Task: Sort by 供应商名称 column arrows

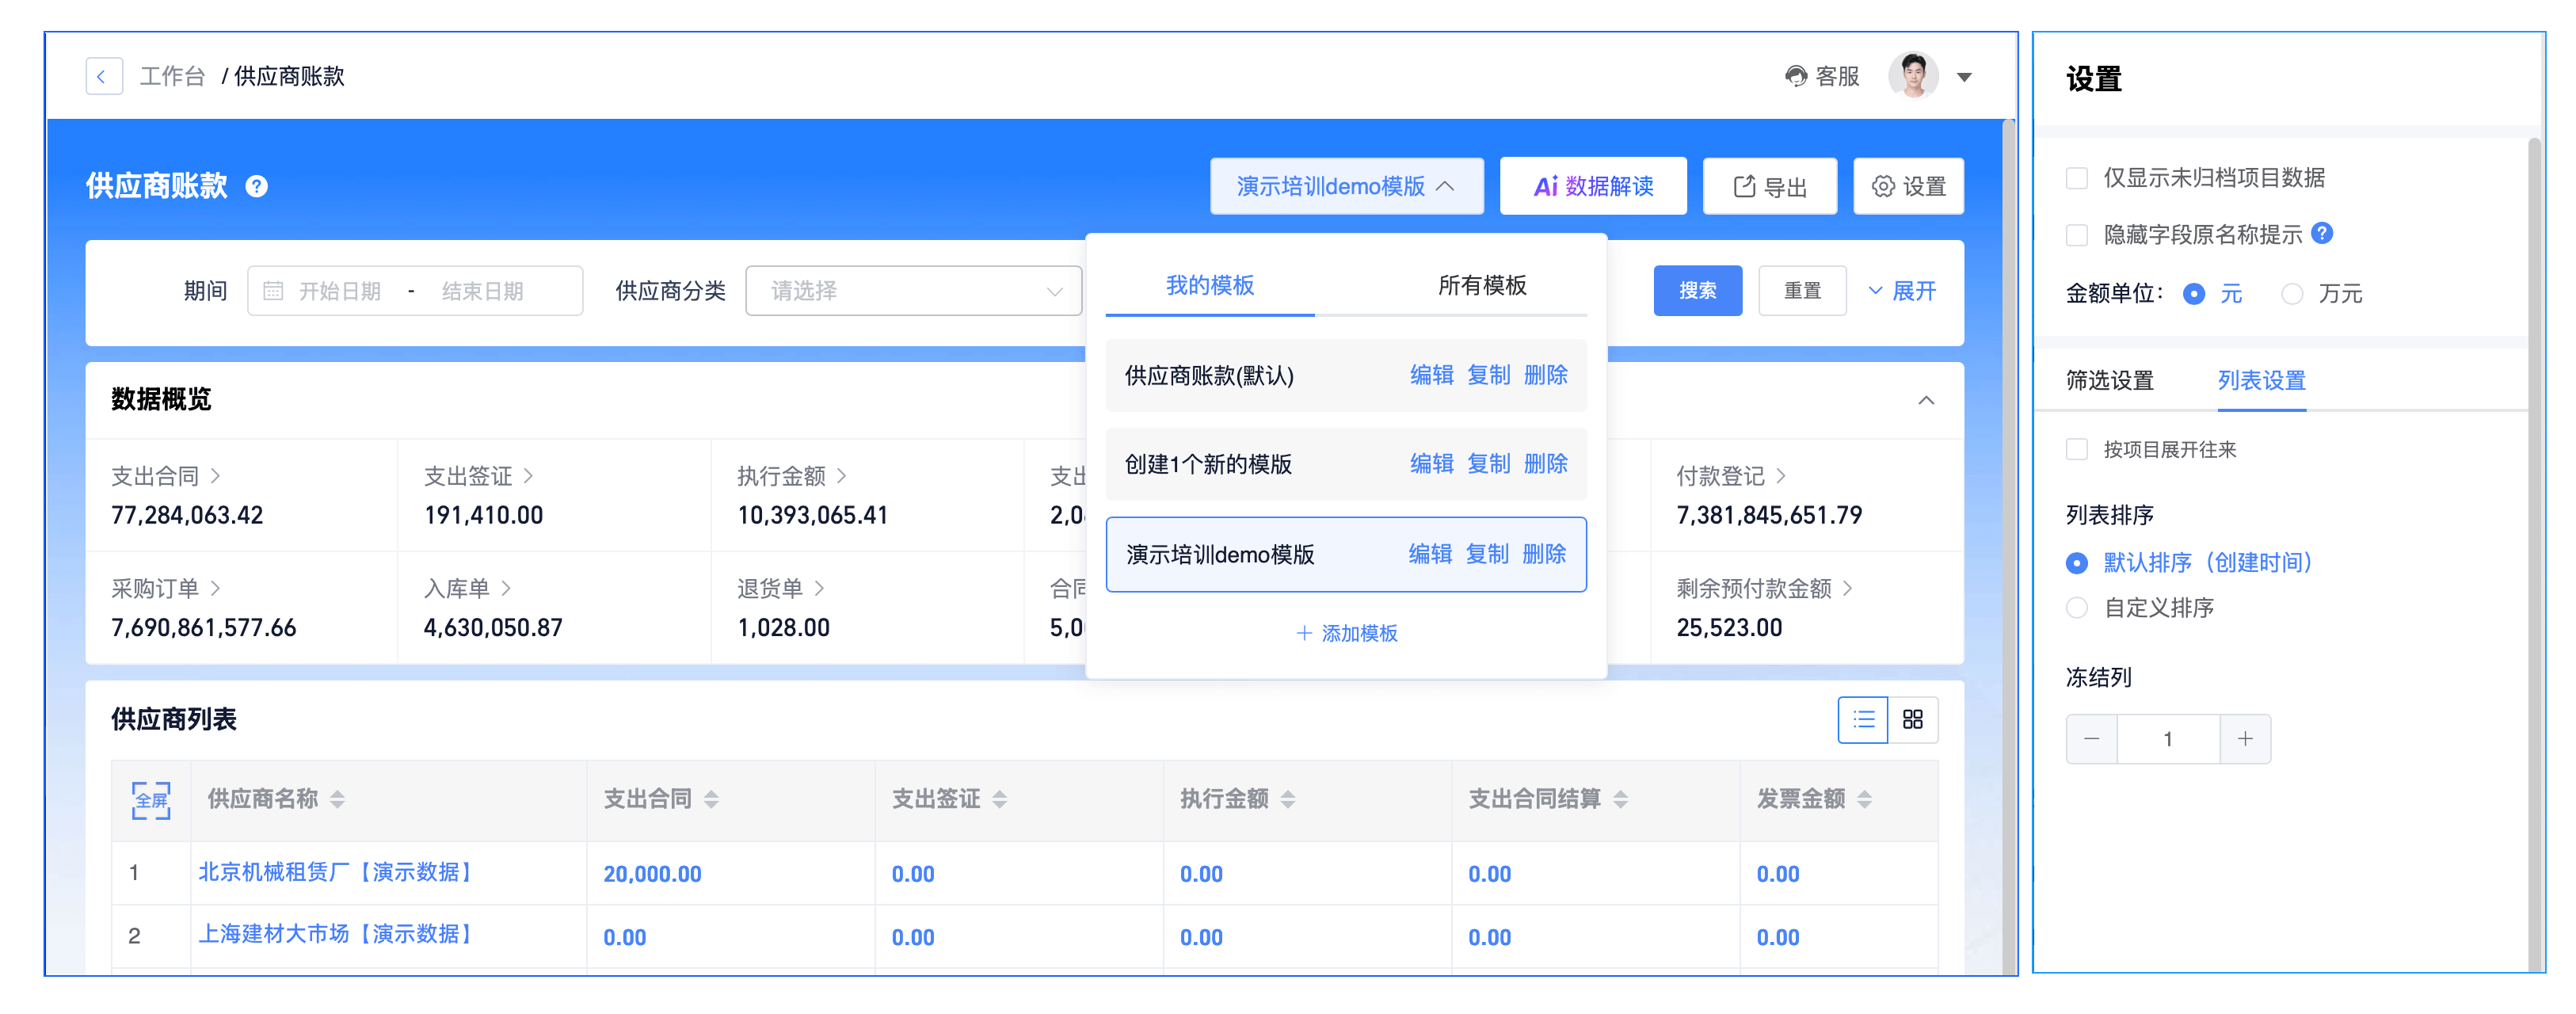Action: [x=338, y=799]
